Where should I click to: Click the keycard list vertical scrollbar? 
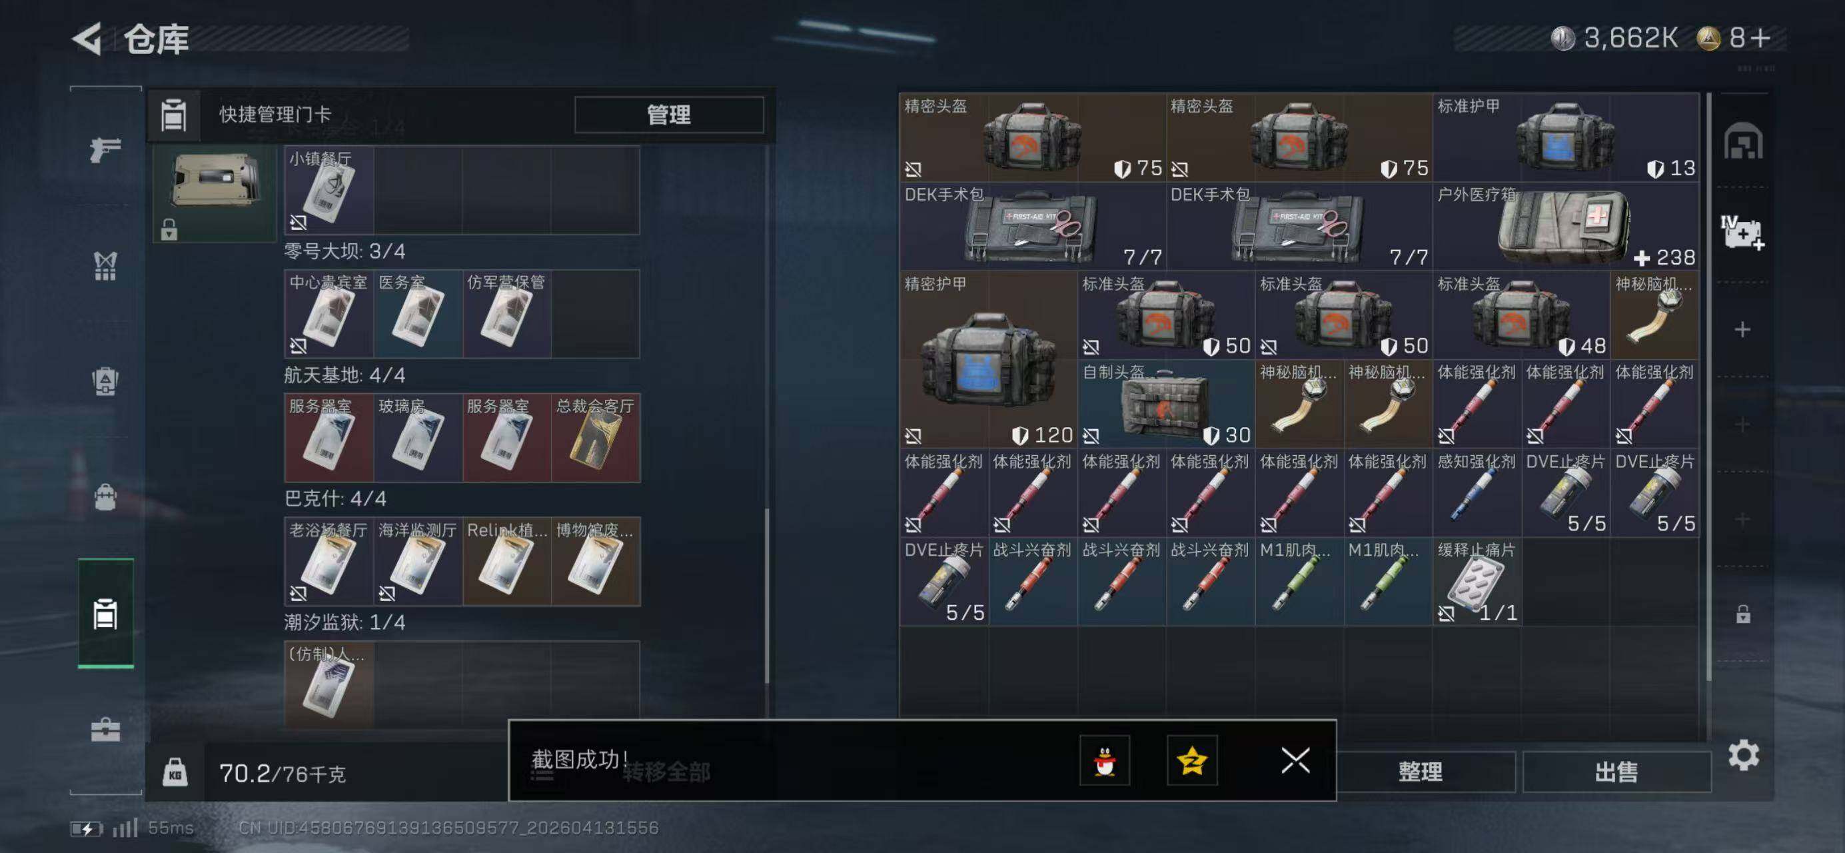pyautogui.click(x=766, y=594)
